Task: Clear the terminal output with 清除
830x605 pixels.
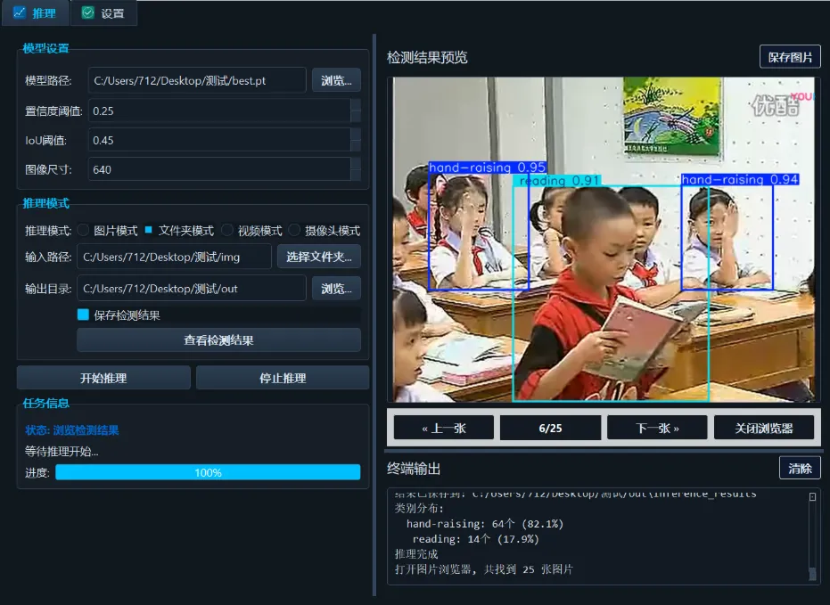Action: point(799,467)
